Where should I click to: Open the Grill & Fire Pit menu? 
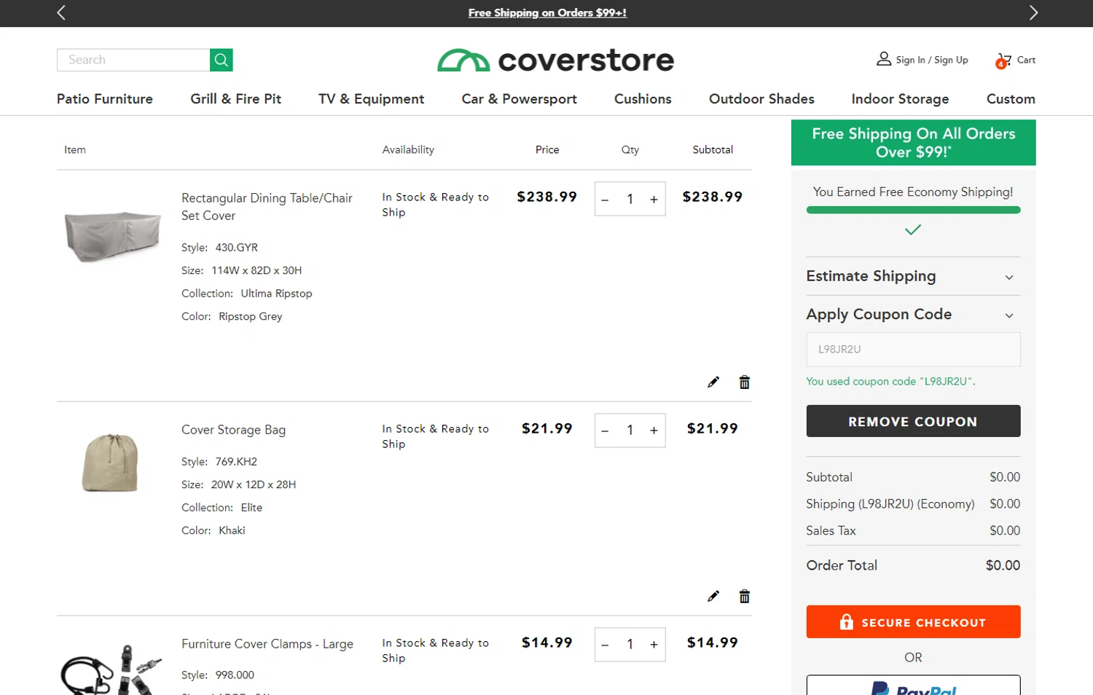[x=236, y=99]
